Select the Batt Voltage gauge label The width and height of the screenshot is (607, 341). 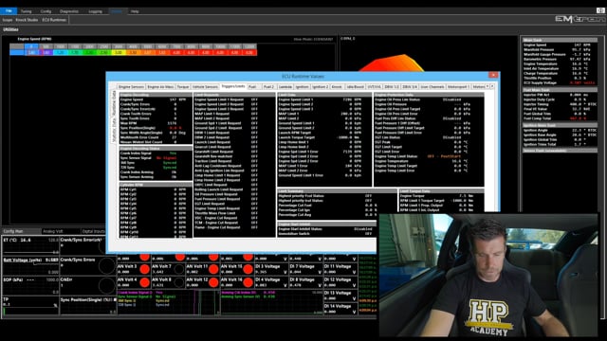[x=23, y=260]
